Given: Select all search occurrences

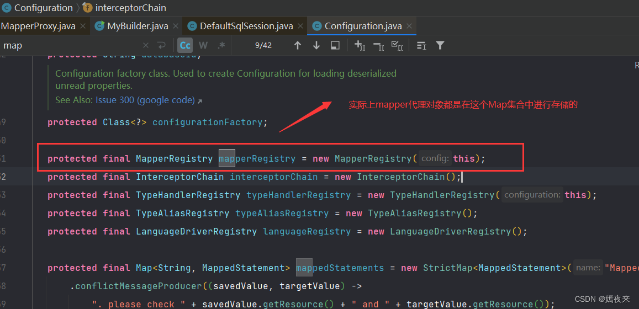Looking at the screenshot, I should [397, 46].
